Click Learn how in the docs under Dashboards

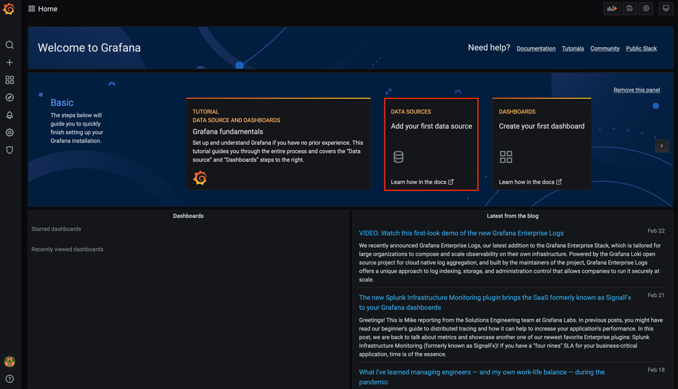[530, 182]
